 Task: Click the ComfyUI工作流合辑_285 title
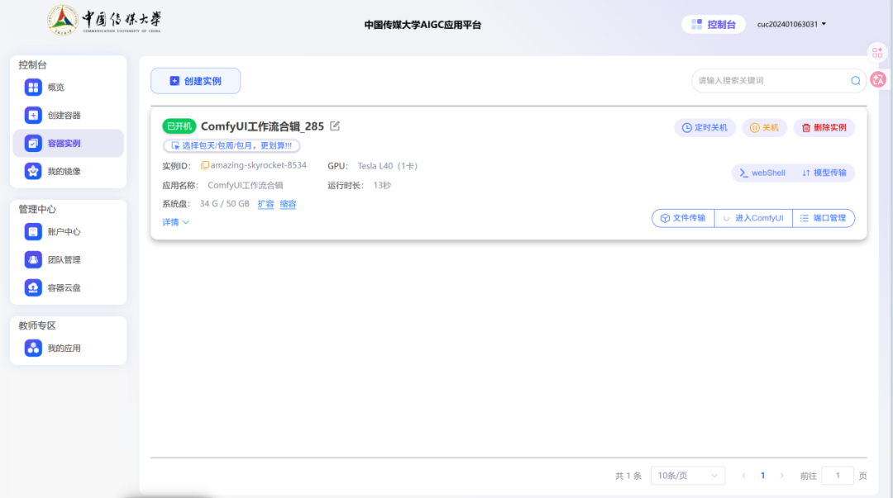pos(263,126)
